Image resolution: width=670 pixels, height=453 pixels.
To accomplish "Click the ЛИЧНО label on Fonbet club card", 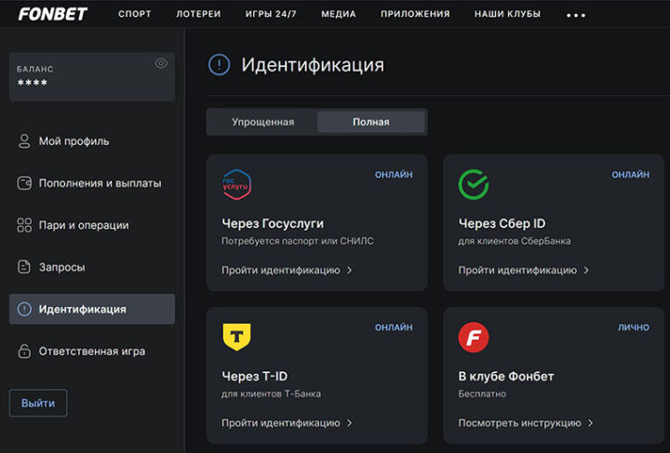I will [634, 327].
